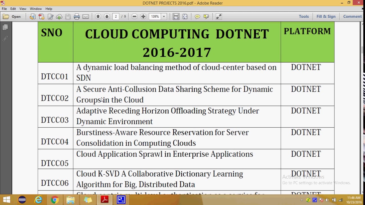
Task: Open the Comment pane
Action: click(352, 17)
